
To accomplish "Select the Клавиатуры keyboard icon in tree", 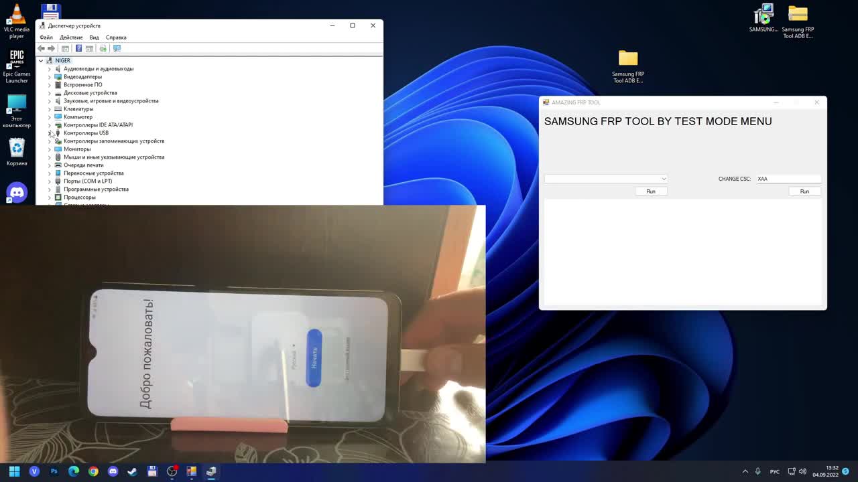I will (x=58, y=109).
